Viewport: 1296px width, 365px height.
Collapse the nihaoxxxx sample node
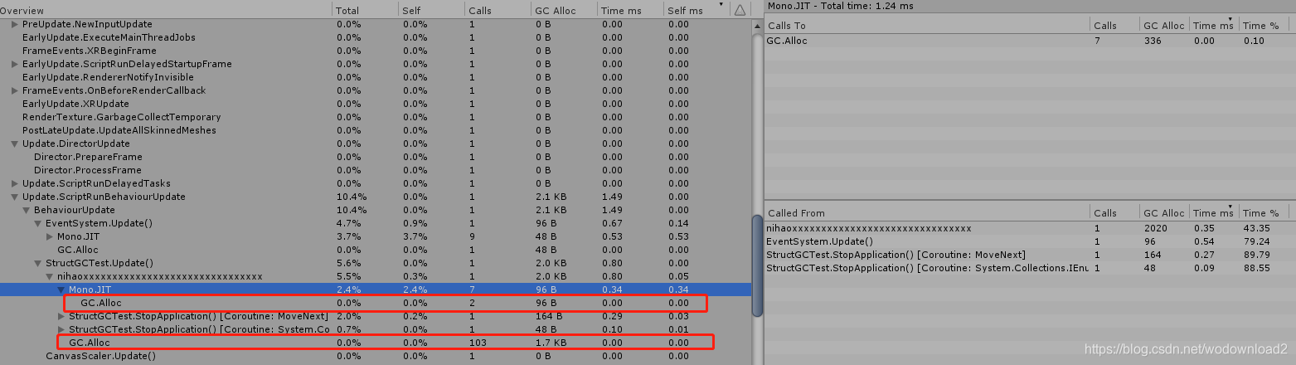coord(50,276)
